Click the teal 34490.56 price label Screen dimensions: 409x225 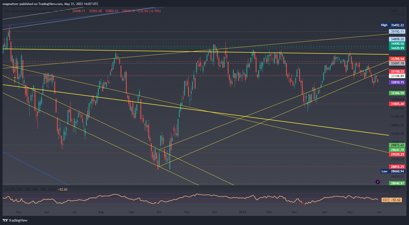click(397, 44)
